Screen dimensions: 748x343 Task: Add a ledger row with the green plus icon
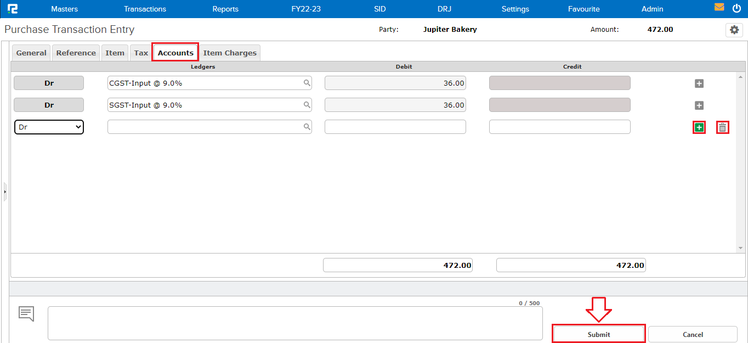click(699, 127)
